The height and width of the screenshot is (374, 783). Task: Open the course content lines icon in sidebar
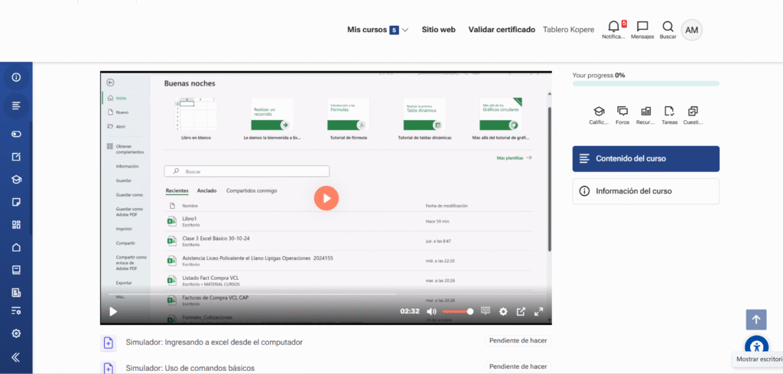point(17,106)
